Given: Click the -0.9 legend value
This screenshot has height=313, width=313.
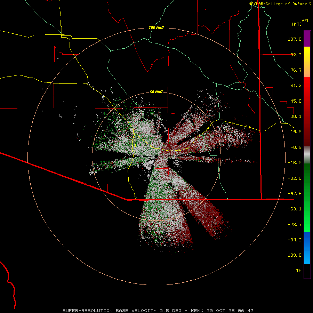Looking at the screenshot, I should (x=296, y=147).
